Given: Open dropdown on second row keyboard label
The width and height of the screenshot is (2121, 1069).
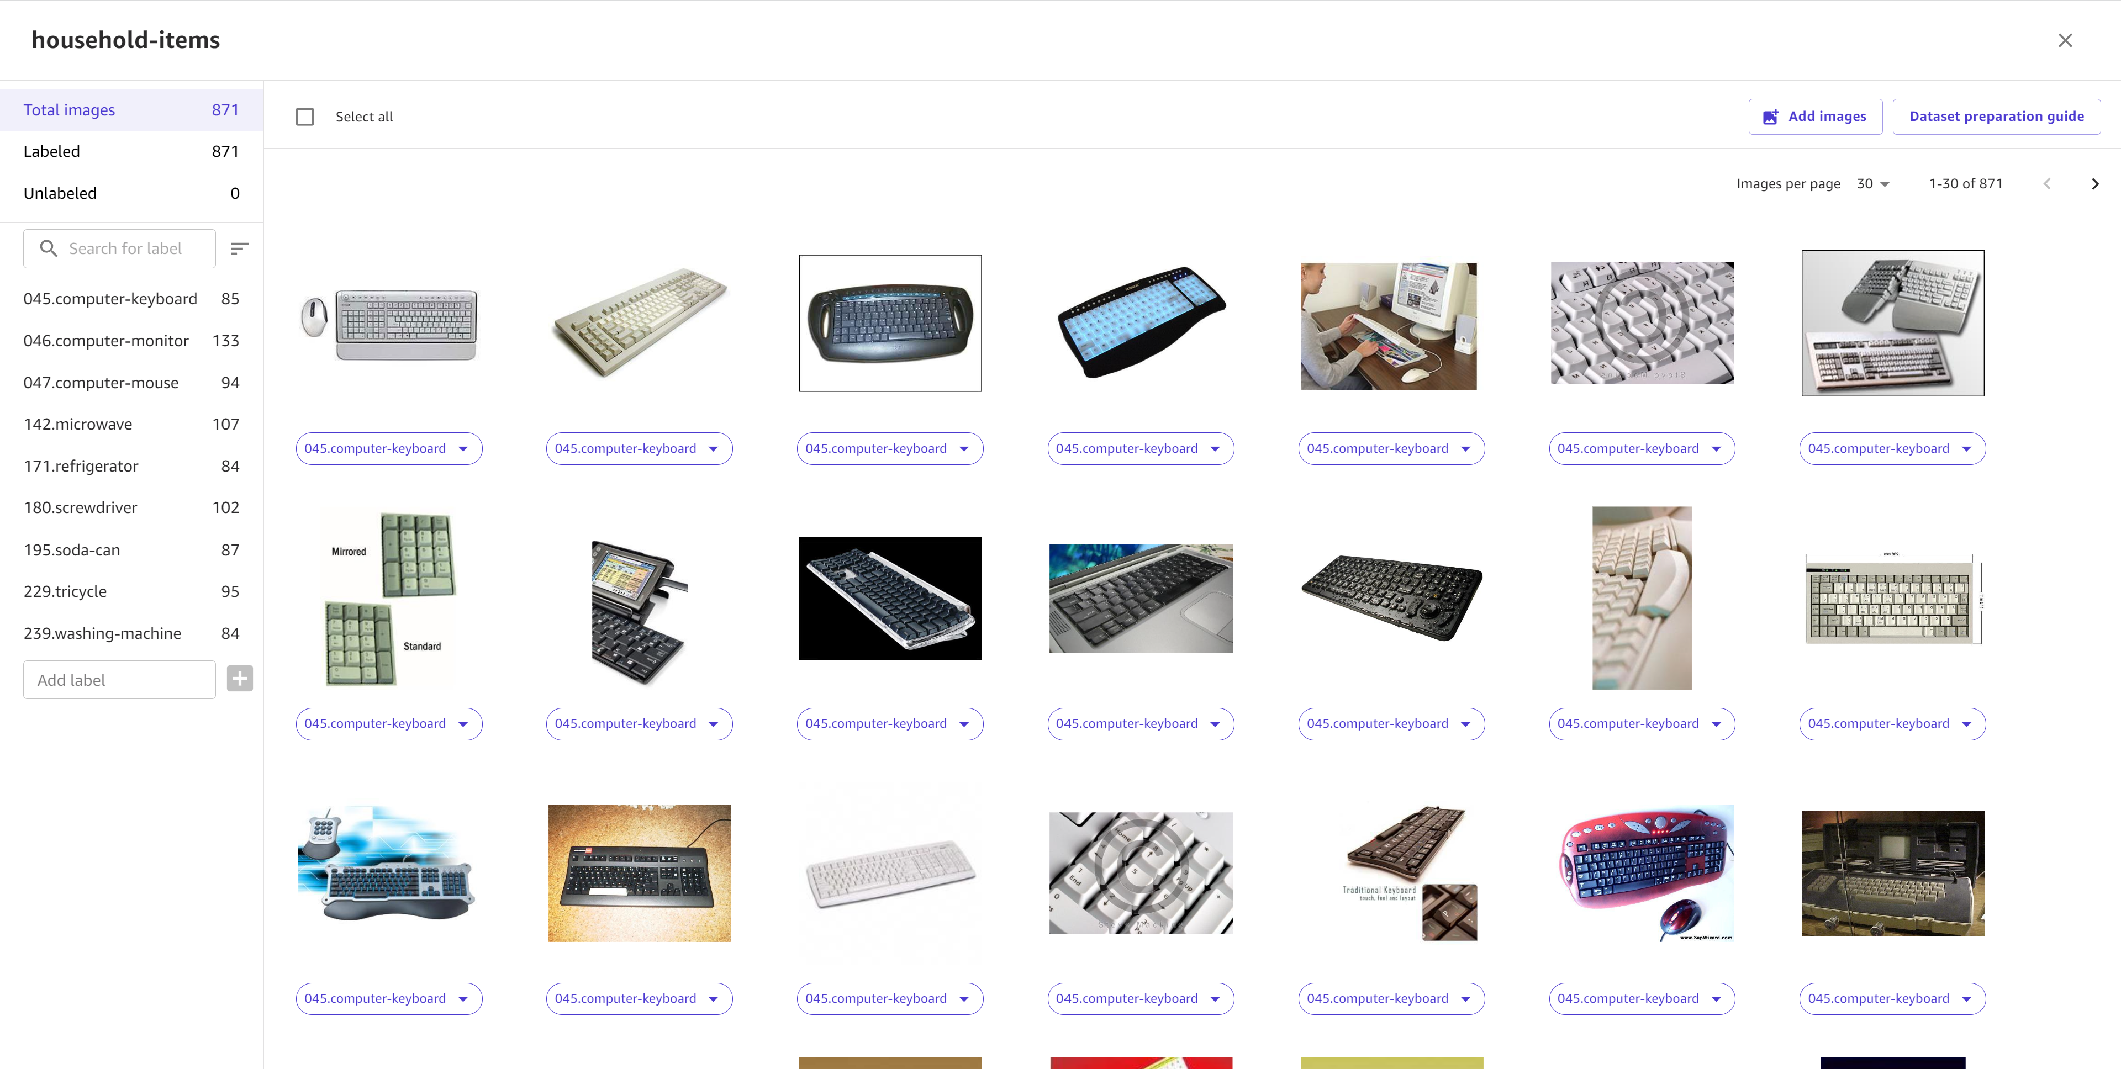Looking at the screenshot, I should click(465, 723).
